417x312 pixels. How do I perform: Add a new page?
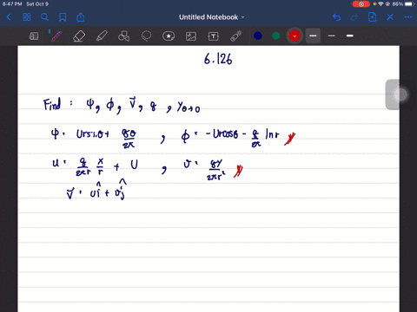(x=372, y=17)
